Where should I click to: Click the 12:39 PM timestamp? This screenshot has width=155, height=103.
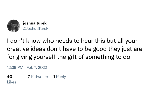point(15,68)
